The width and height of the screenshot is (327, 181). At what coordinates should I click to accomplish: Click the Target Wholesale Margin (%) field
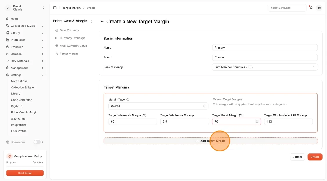click(x=133, y=122)
